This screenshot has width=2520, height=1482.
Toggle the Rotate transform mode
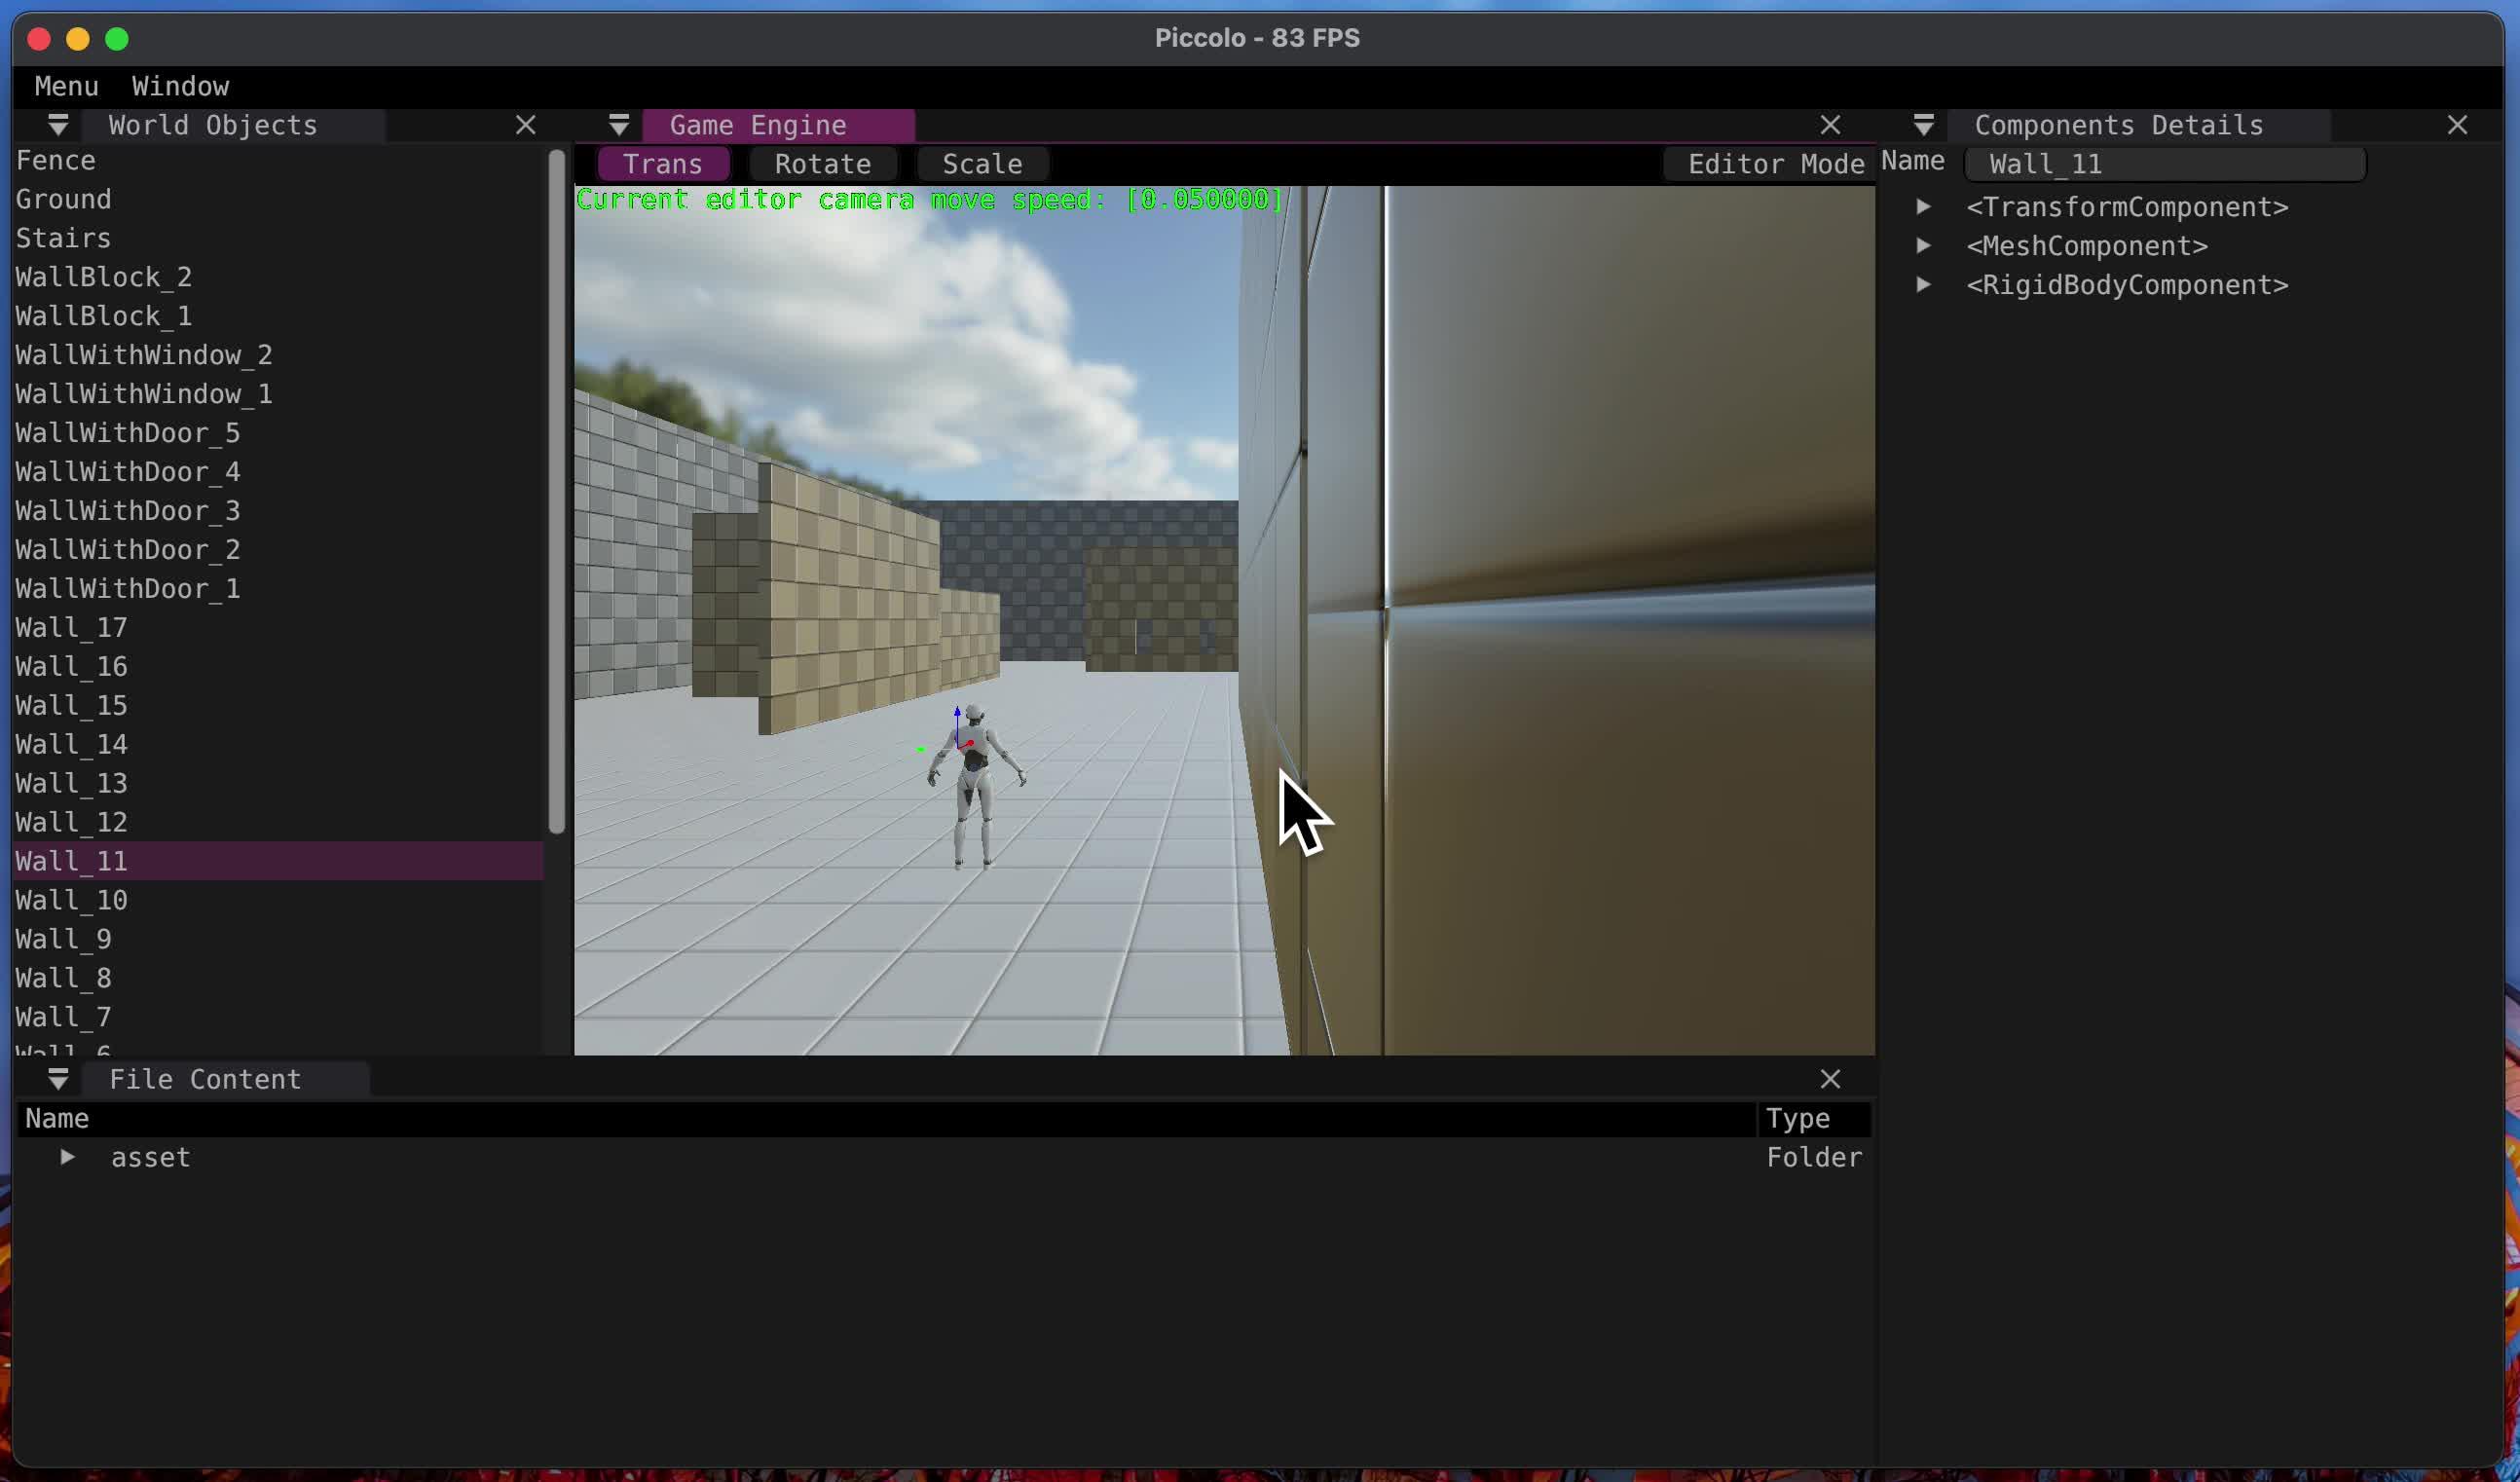coord(822,164)
